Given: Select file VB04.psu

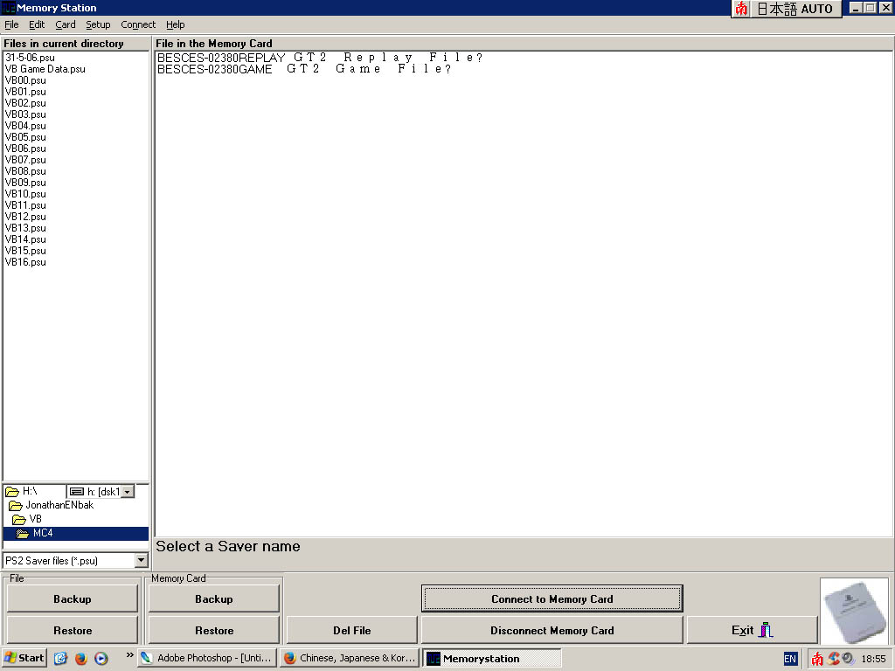Looking at the screenshot, I should (x=25, y=126).
